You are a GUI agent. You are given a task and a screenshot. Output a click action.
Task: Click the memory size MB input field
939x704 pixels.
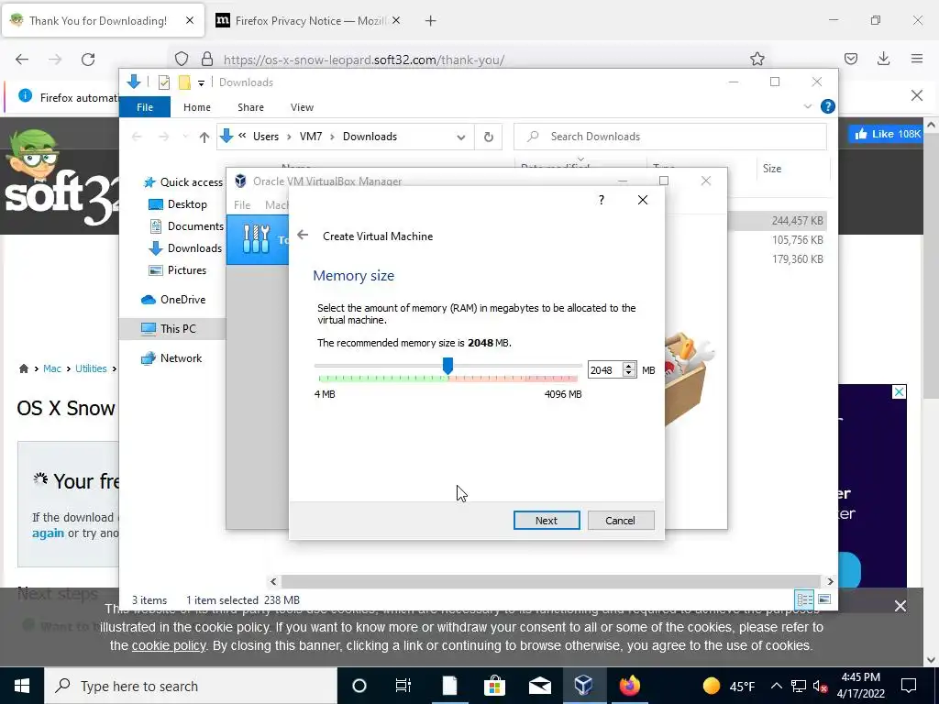pyautogui.click(x=605, y=370)
